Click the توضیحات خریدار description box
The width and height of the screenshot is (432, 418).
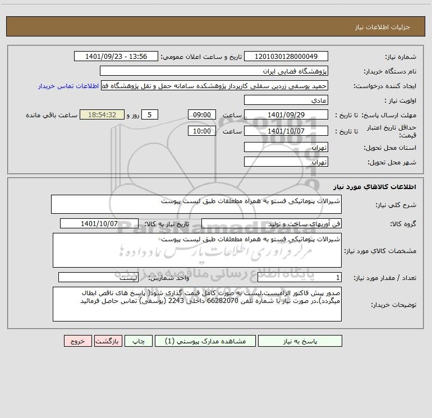[x=197, y=304]
